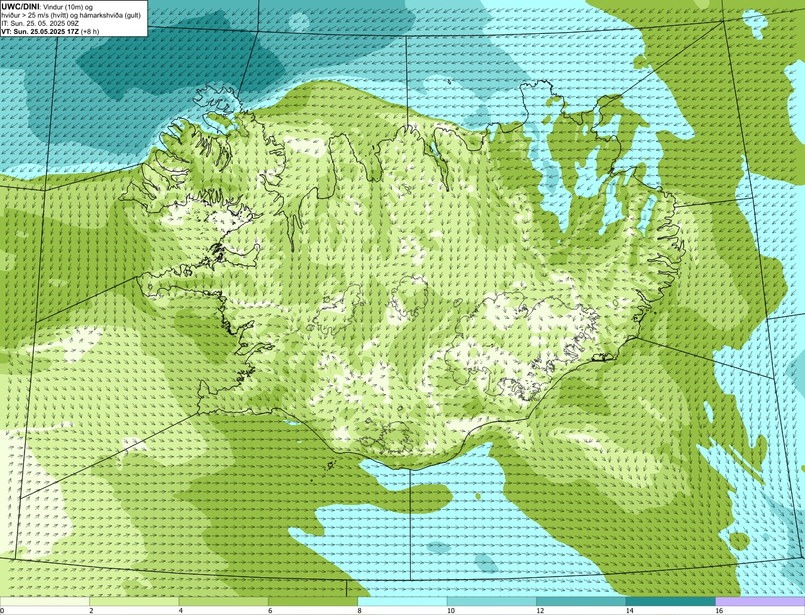Click the '14' label on the color scale
The width and height of the screenshot is (805, 615).
tap(630, 611)
